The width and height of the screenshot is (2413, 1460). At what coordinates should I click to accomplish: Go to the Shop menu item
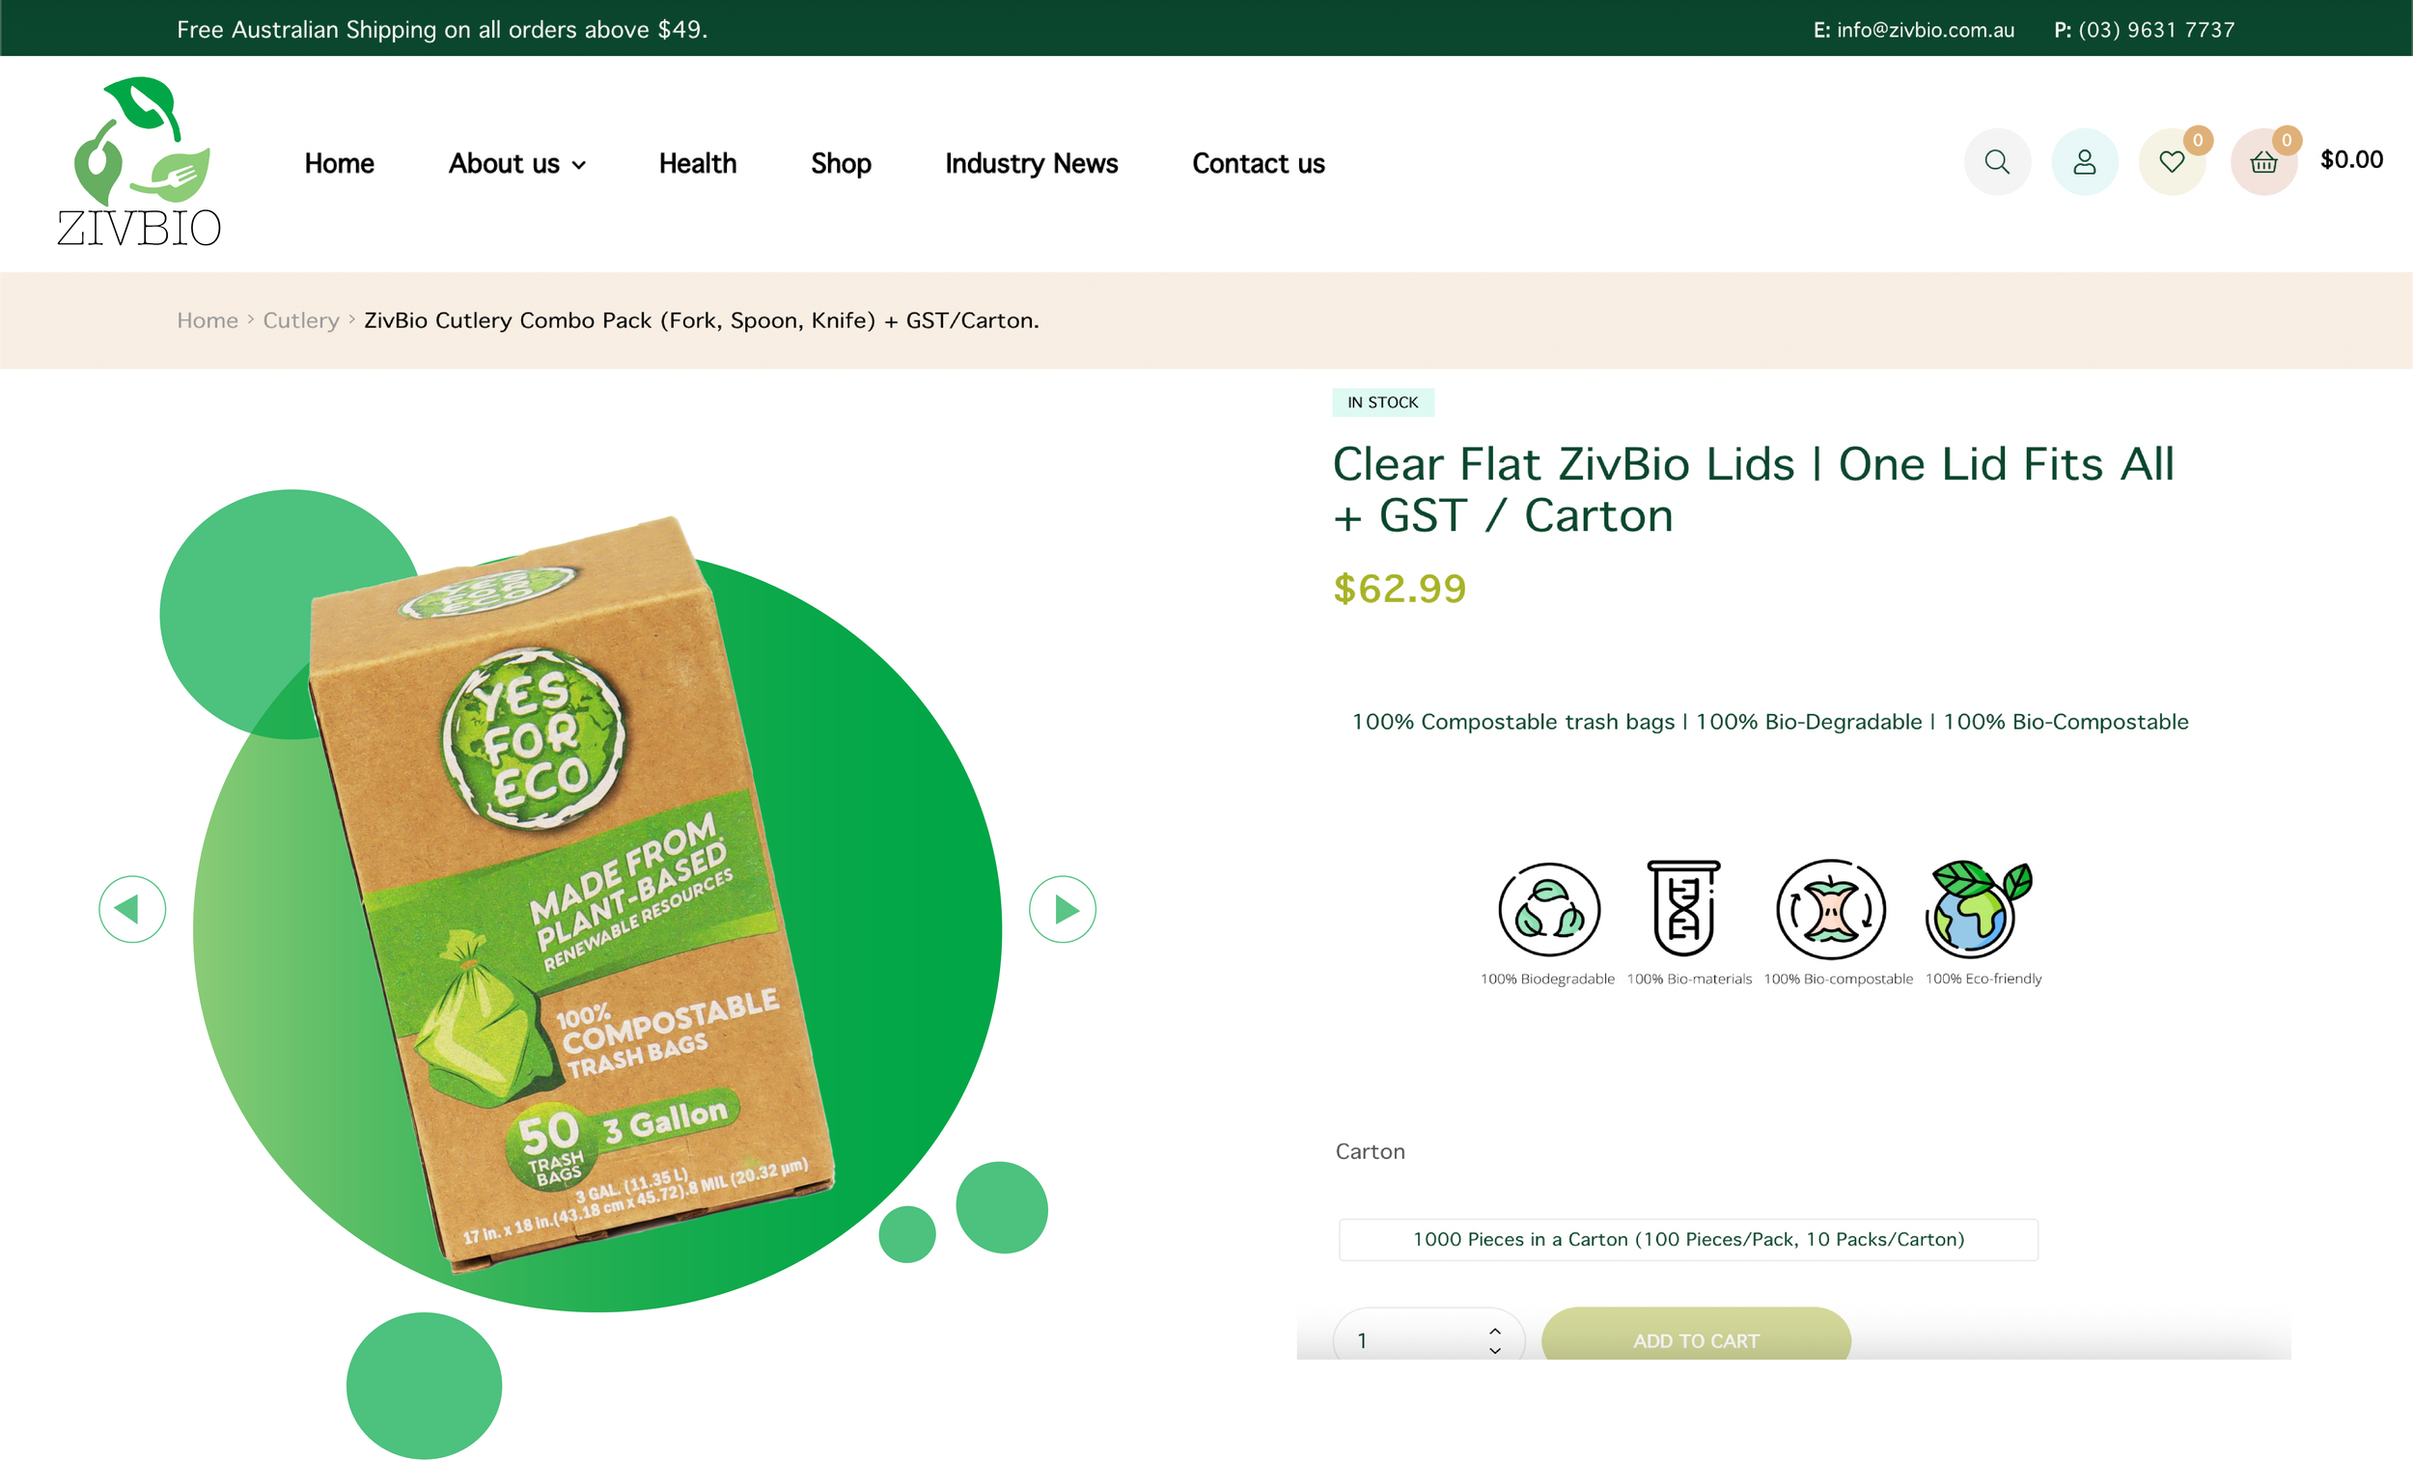tap(841, 163)
